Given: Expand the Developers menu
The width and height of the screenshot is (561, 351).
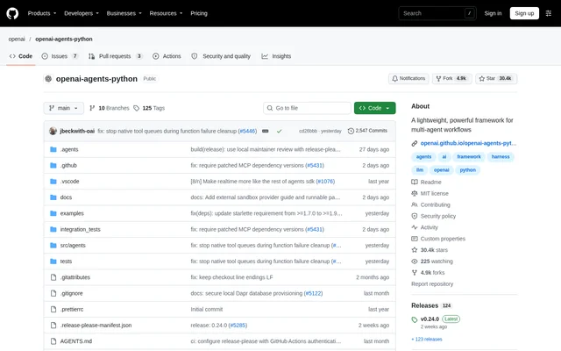Looking at the screenshot, I should (x=82, y=13).
